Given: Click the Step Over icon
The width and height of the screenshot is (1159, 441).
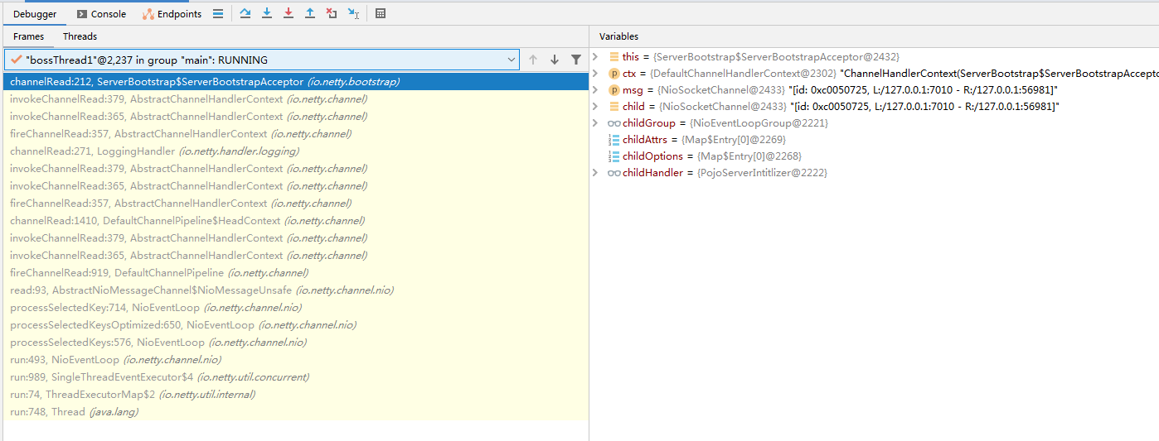Looking at the screenshot, I should click(245, 14).
